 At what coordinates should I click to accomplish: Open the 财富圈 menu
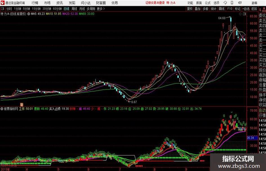[101, 3]
